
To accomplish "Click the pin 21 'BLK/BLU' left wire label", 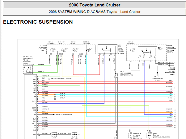I will coord(45,120).
